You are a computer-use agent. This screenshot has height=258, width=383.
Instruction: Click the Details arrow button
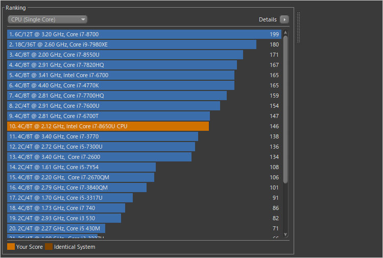tap(284, 19)
